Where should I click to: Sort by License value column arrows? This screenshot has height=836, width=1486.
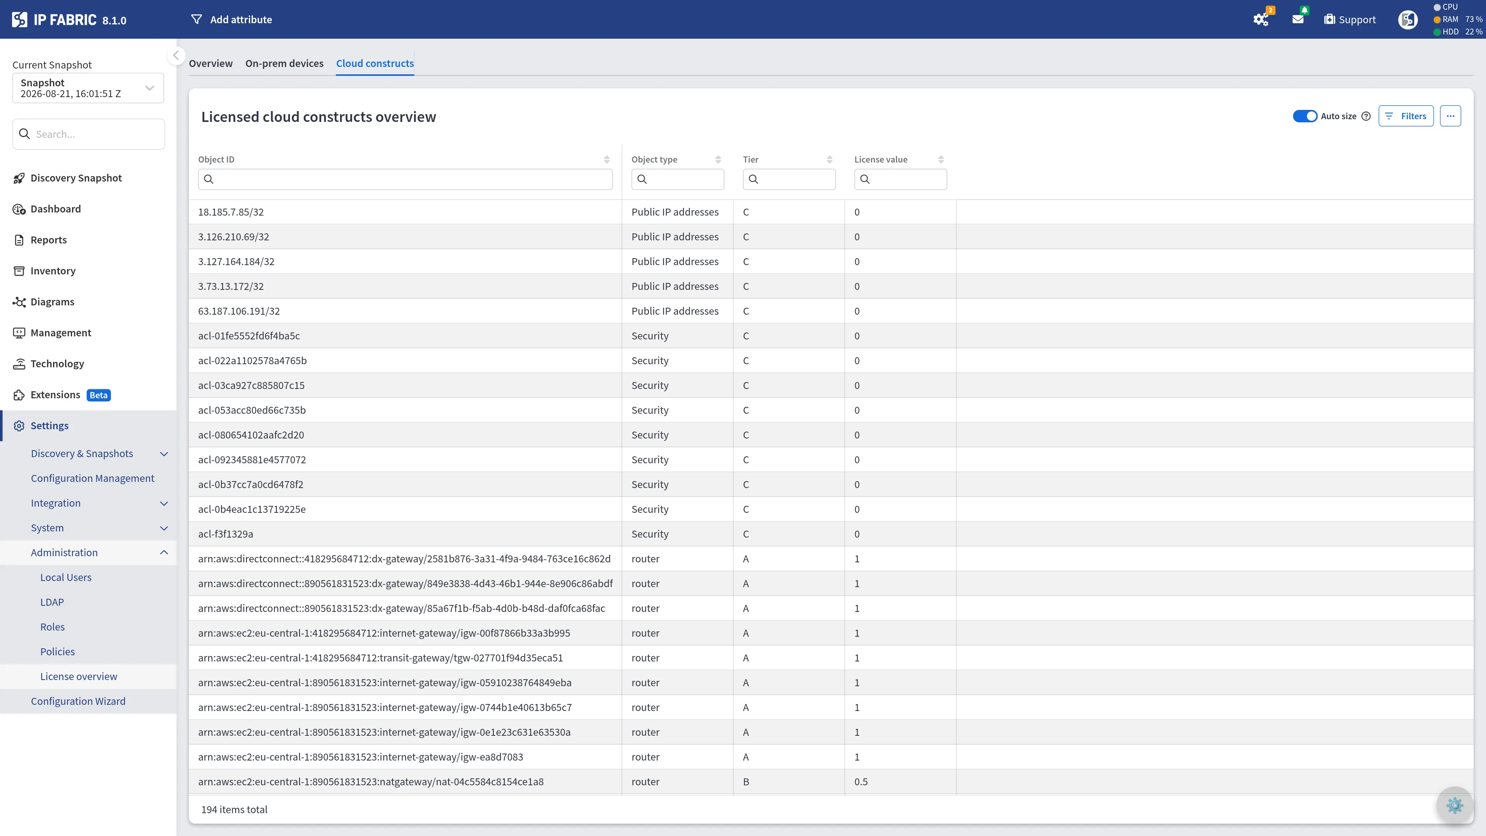[x=941, y=159]
